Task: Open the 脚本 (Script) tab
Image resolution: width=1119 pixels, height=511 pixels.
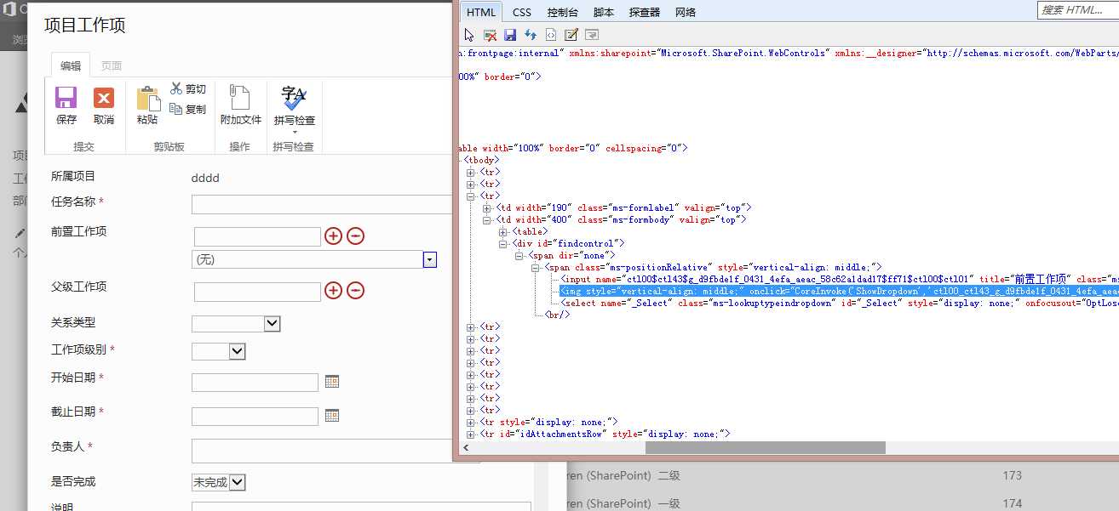Action: click(604, 12)
